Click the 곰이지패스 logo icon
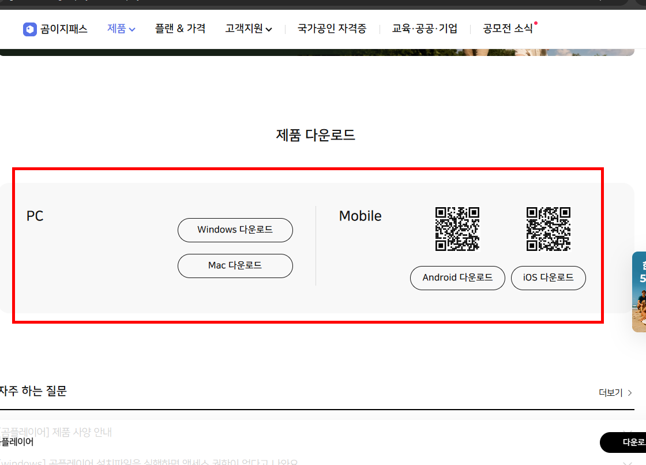Viewport: 646px width, 465px height. click(29, 28)
